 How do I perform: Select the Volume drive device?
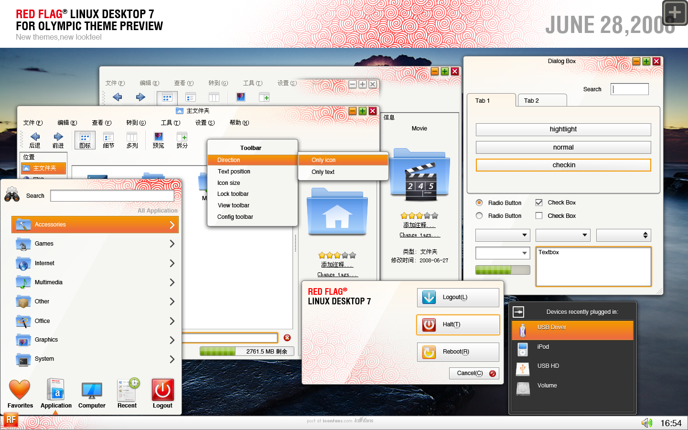572,388
